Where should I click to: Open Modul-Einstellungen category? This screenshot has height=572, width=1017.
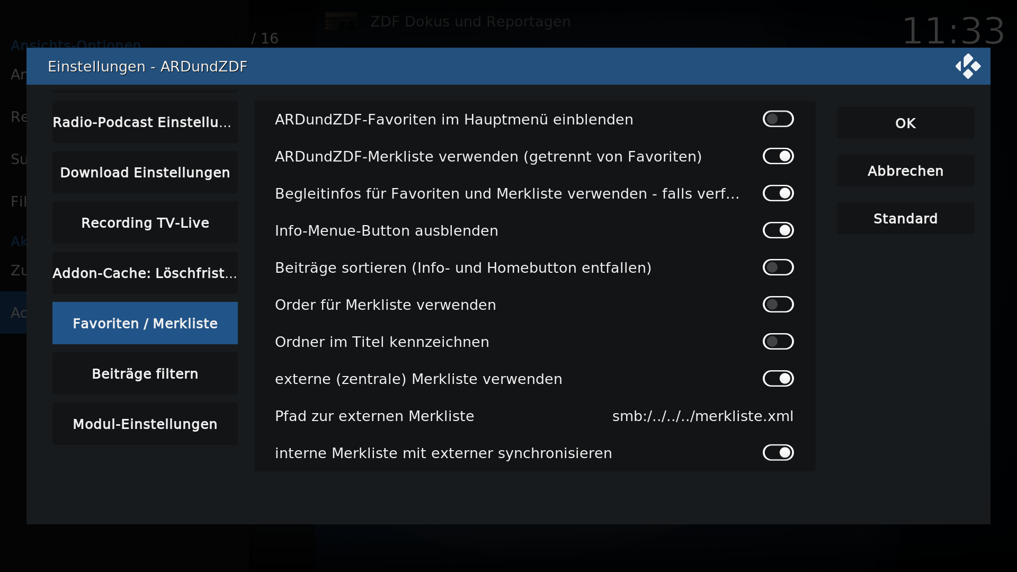145,424
